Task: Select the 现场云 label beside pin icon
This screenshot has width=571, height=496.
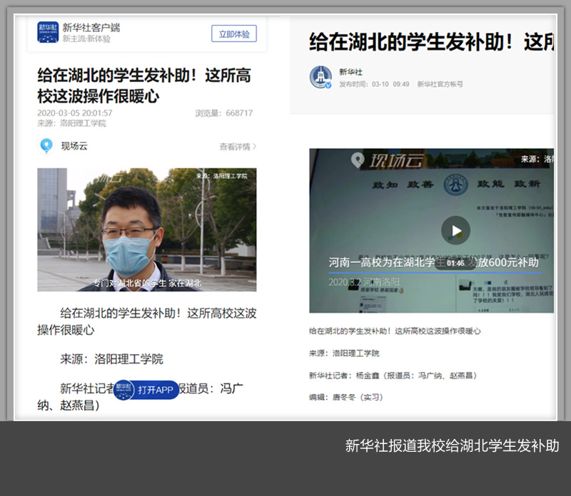Action: [74, 147]
